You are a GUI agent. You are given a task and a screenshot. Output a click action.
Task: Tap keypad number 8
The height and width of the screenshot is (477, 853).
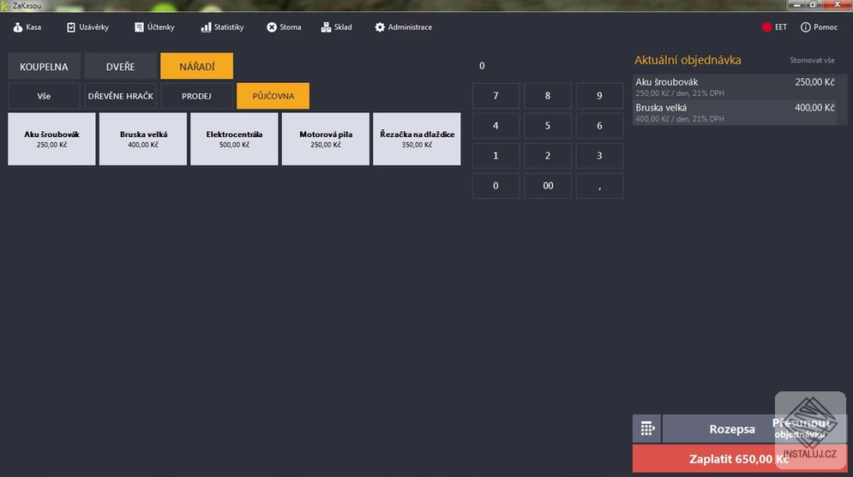tap(548, 96)
